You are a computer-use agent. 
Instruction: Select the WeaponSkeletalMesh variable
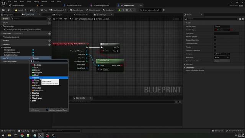pos(12,53)
